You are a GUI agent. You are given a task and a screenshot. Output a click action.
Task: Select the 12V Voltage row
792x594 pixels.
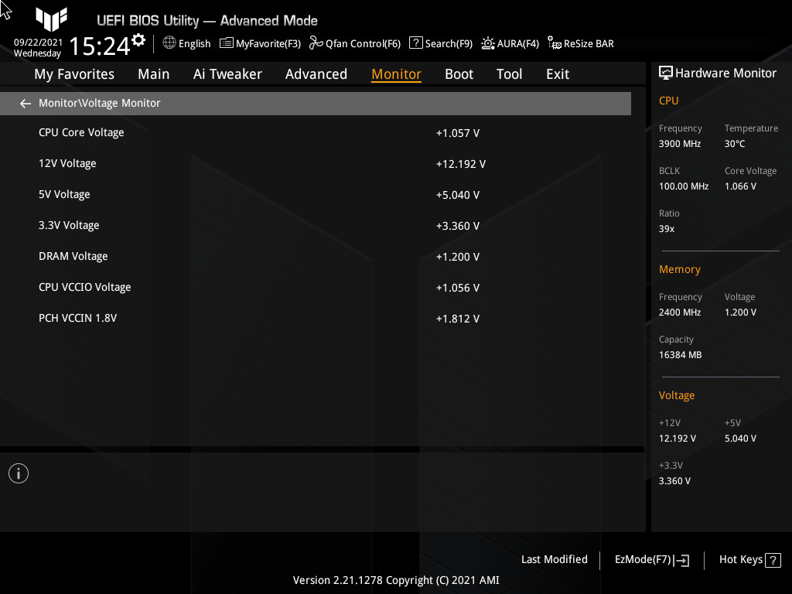316,164
